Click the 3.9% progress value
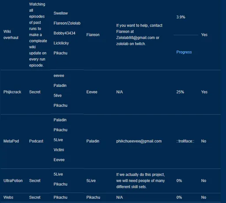Viewport: 226px width, 203px height. point(181,17)
